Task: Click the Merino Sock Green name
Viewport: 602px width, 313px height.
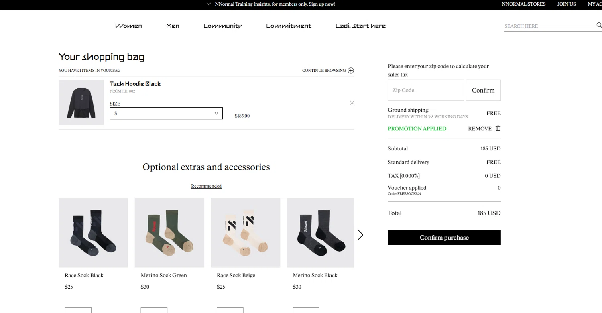Action: click(164, 276)
